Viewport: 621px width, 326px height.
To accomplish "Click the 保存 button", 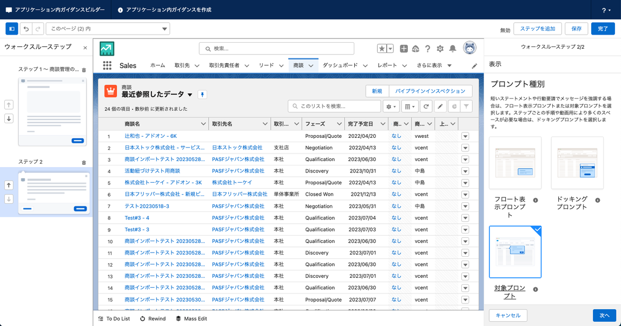I will point(576,29).
